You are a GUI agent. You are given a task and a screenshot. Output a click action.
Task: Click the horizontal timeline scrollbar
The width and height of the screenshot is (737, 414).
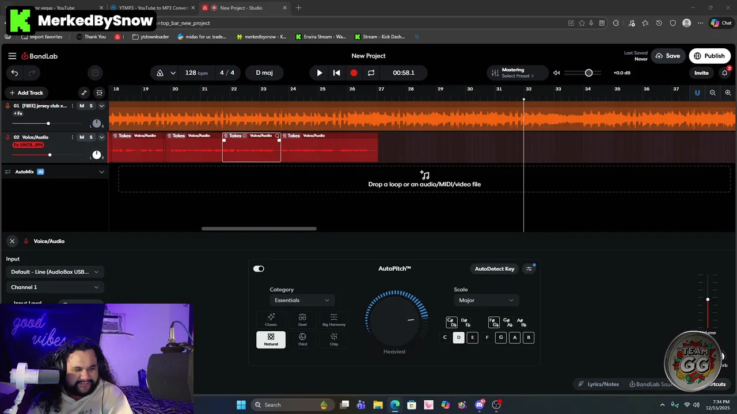point(259,228)
